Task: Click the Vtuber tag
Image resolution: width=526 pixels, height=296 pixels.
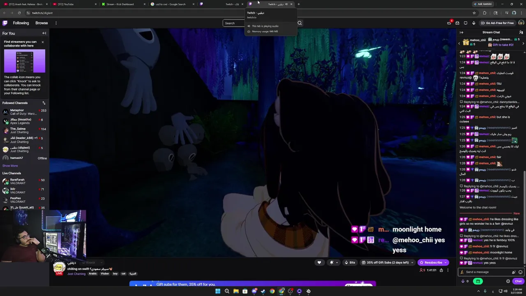Action: [x=105, y=274]
